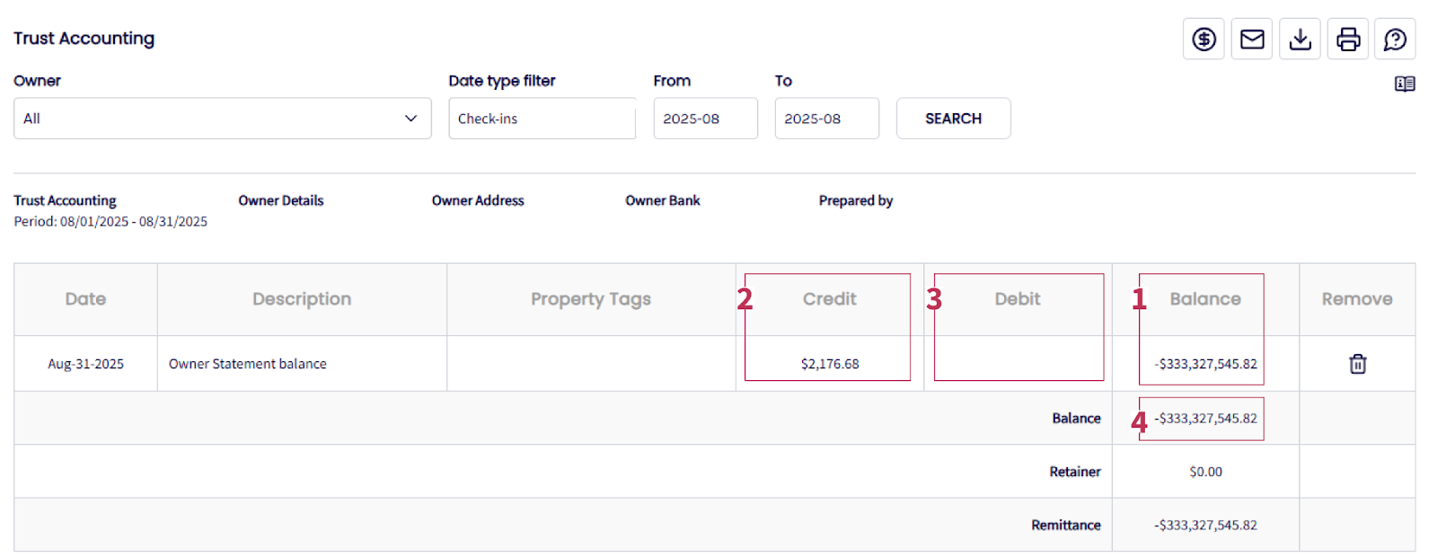
Task: Click the To date field
Action: pos(826,119)
